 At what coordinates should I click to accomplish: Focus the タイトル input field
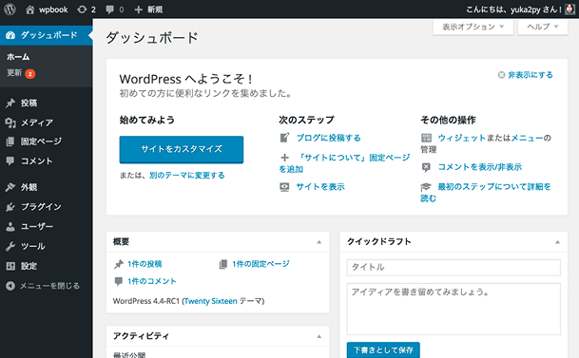pyautogui.click(x=454, y=267)
